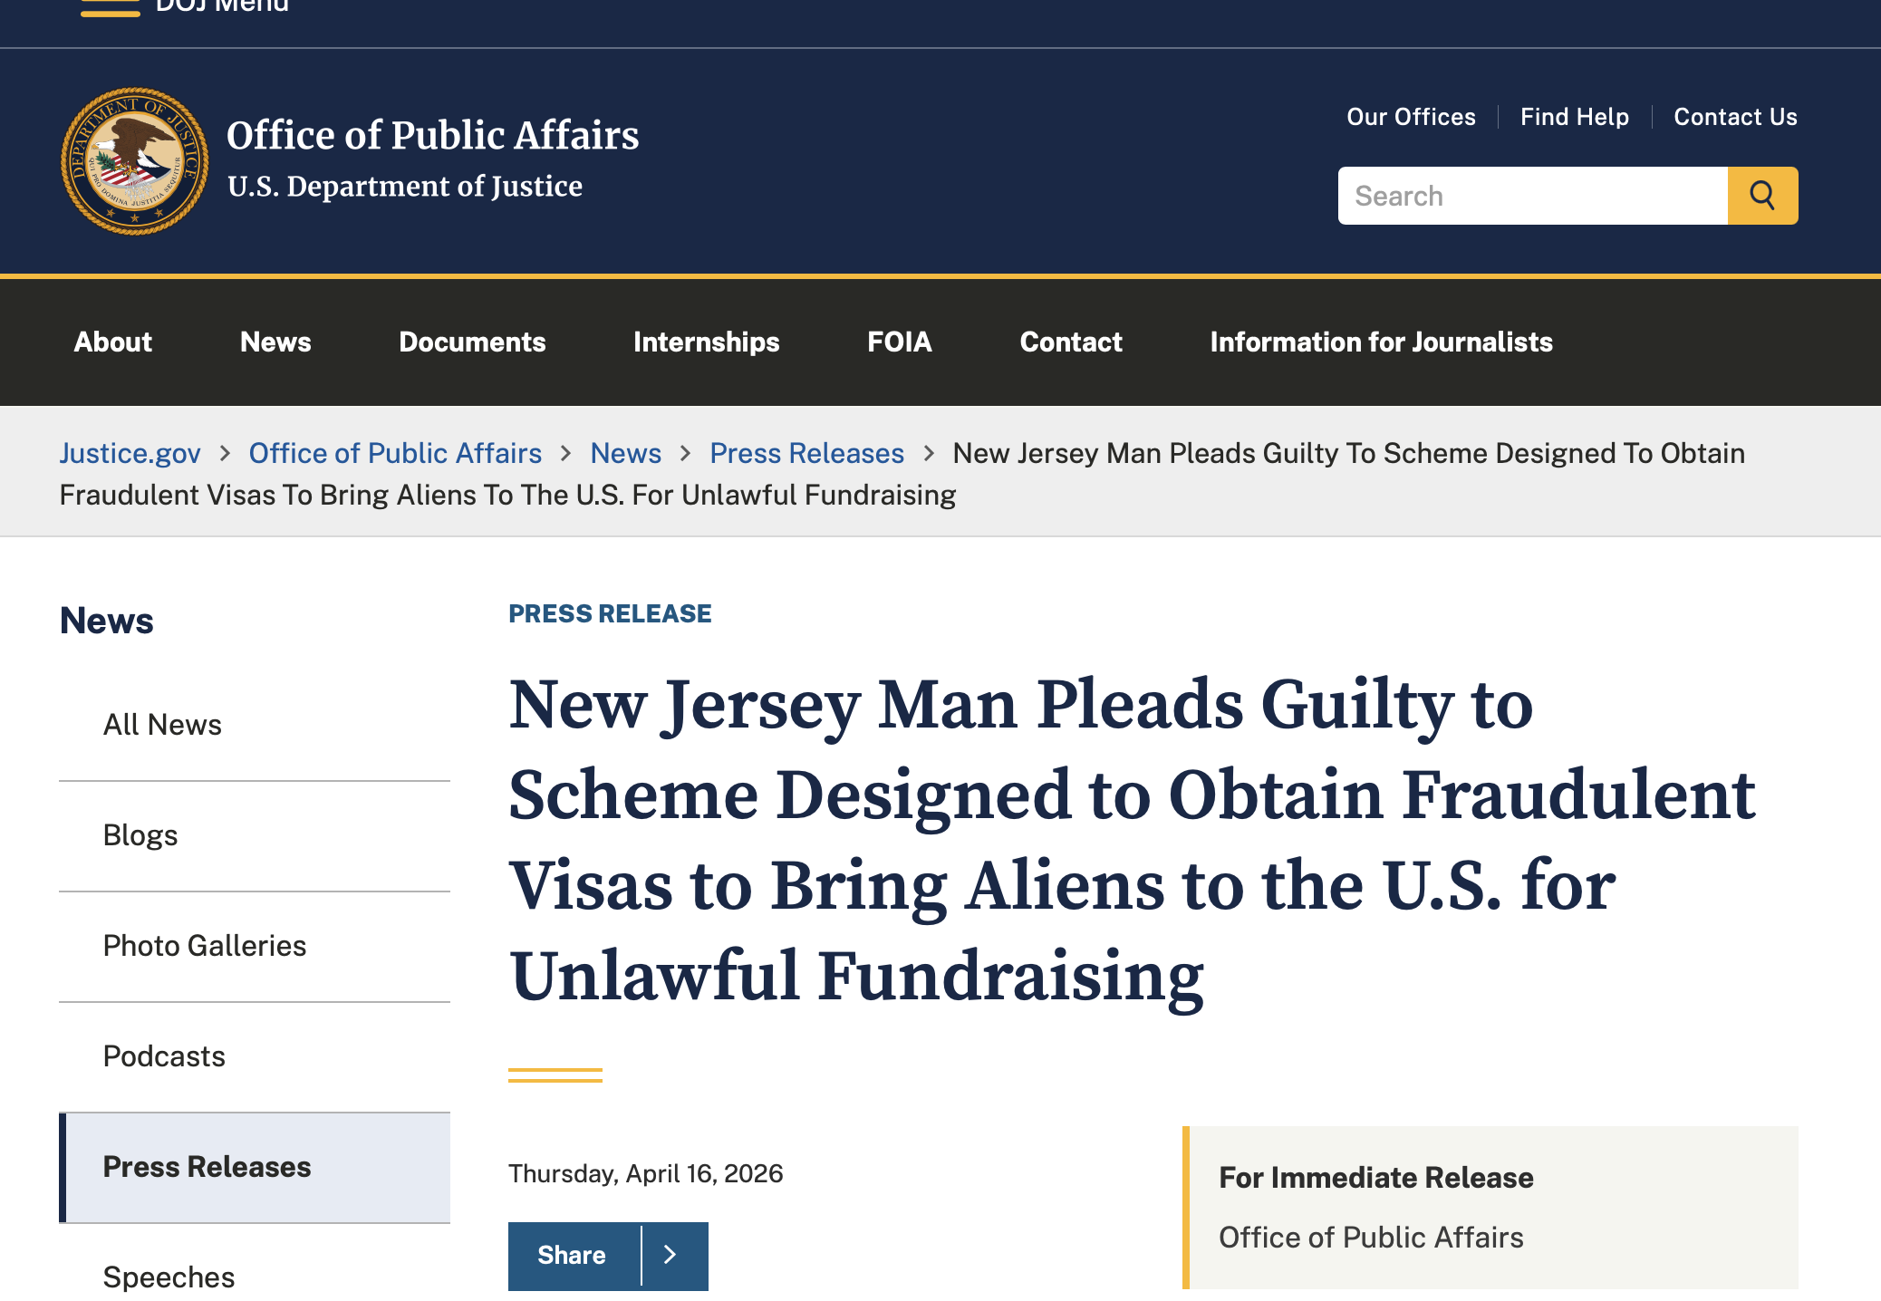Click the Contact Us header link
Viewport: 1881px width, 1301px height.
[x=1735, y=117]
